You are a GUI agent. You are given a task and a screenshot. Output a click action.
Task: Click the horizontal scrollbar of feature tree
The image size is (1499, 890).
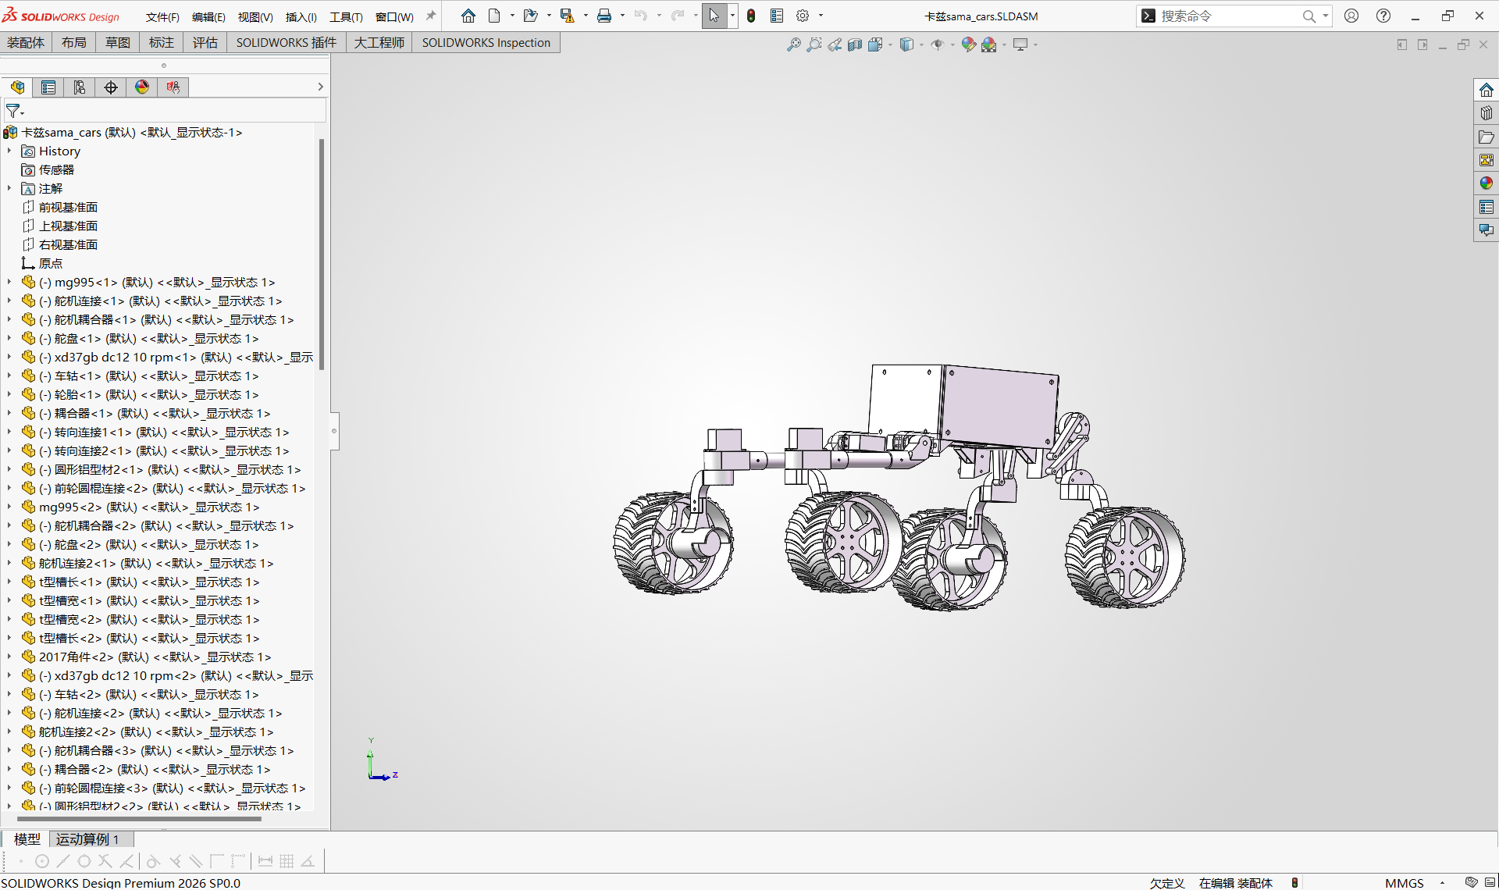pos(139,819)
